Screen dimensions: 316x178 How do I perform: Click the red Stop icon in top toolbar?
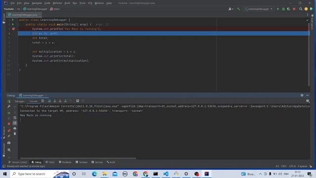294,9
